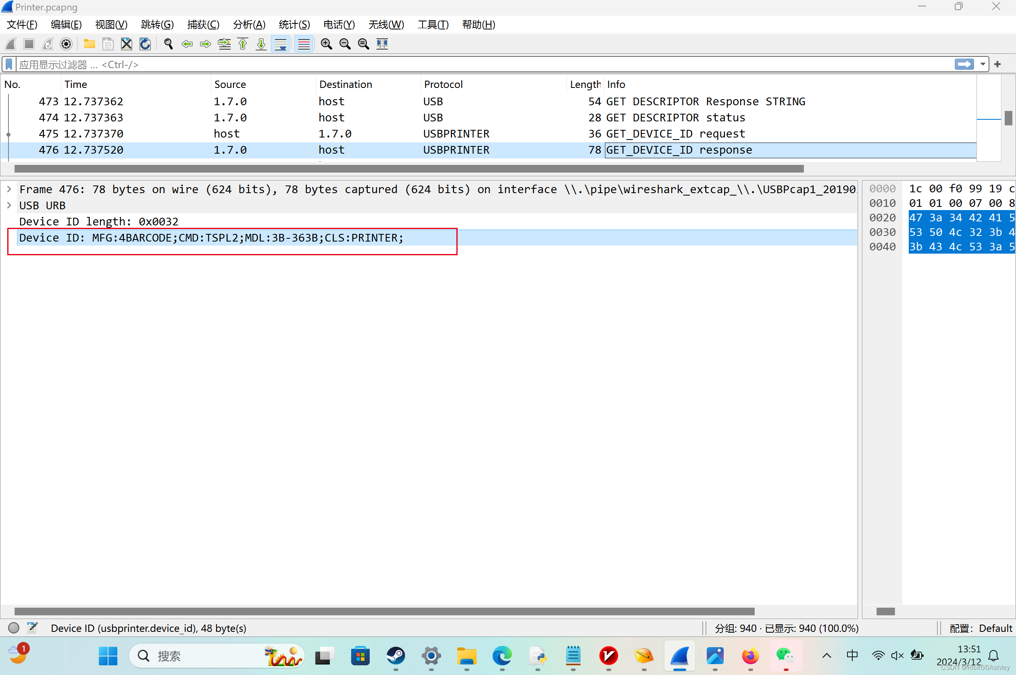The width and height of the screenshot is (1016, 675).
Task: Go to first packet arrow icon
Action: (243, 44)
